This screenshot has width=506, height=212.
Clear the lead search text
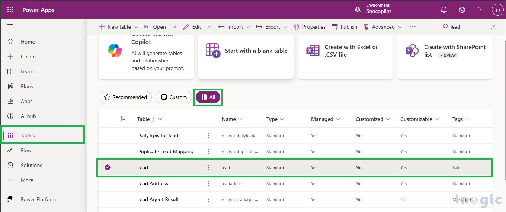coord(493,27)
